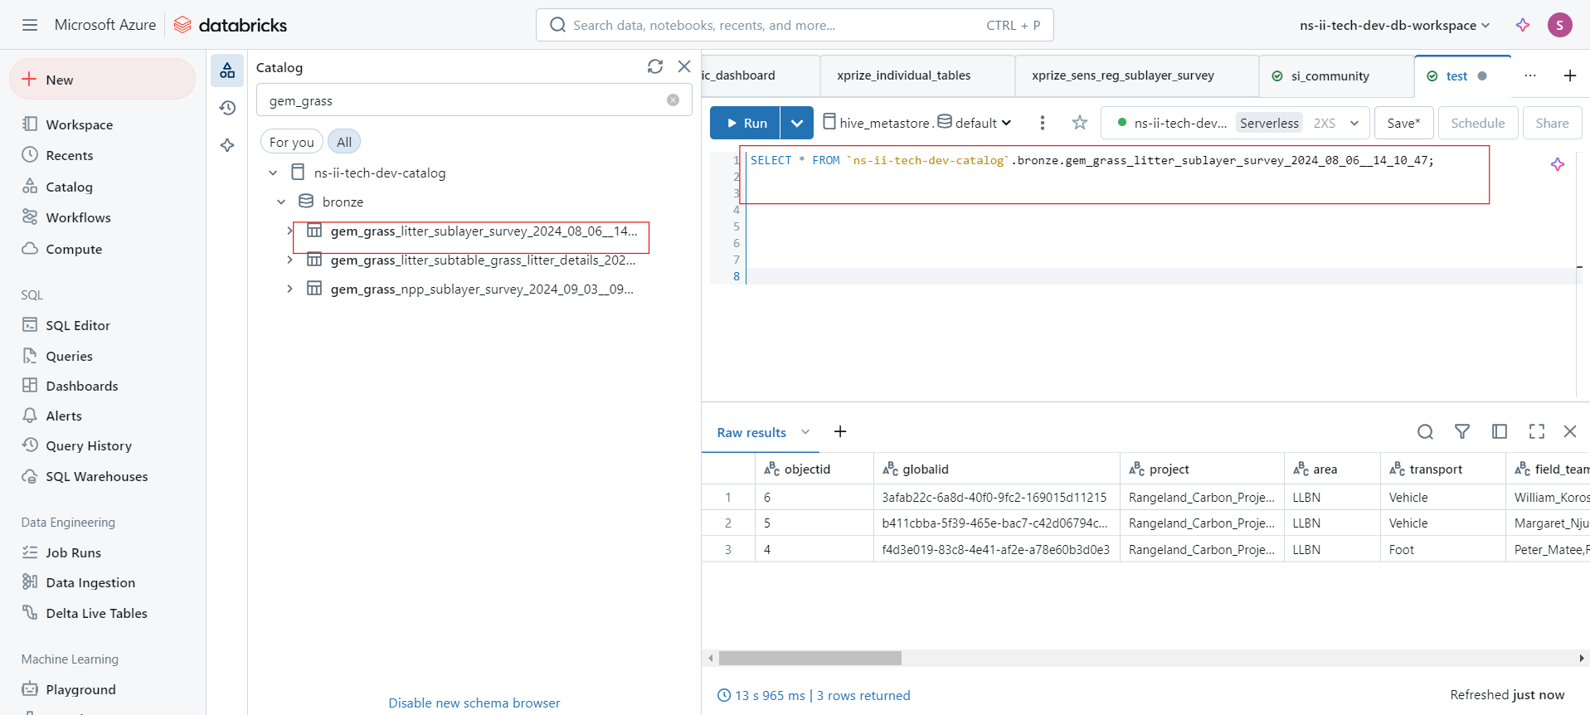The width and height of the screenshot is (1590, 715).
Task: Open the history icon in side strip
Action: pyautogui.click(x=227, y=108)
